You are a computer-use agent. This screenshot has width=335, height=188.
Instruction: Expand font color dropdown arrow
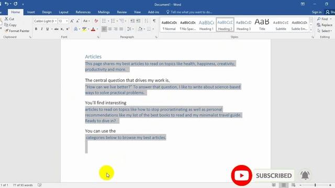coord(97,29)
